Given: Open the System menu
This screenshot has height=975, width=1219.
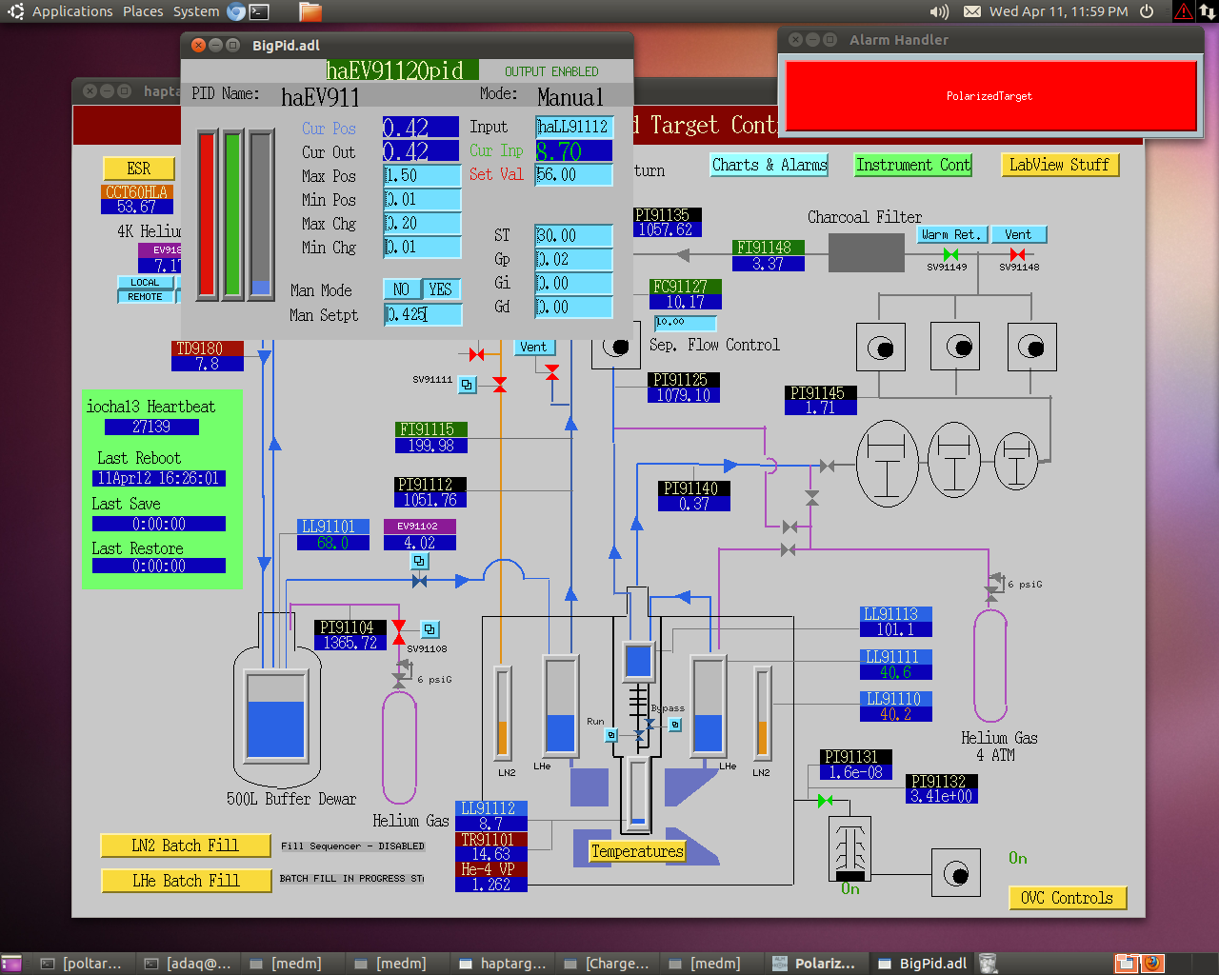Looking at the screenshot, I should click(196, 11).
